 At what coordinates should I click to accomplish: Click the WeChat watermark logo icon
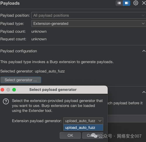click(x=95, y=136)
